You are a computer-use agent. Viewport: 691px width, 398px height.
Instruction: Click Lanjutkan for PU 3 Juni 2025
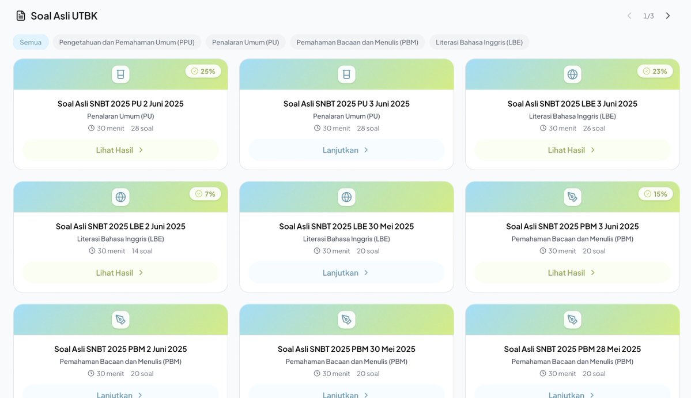pos(346,150)
